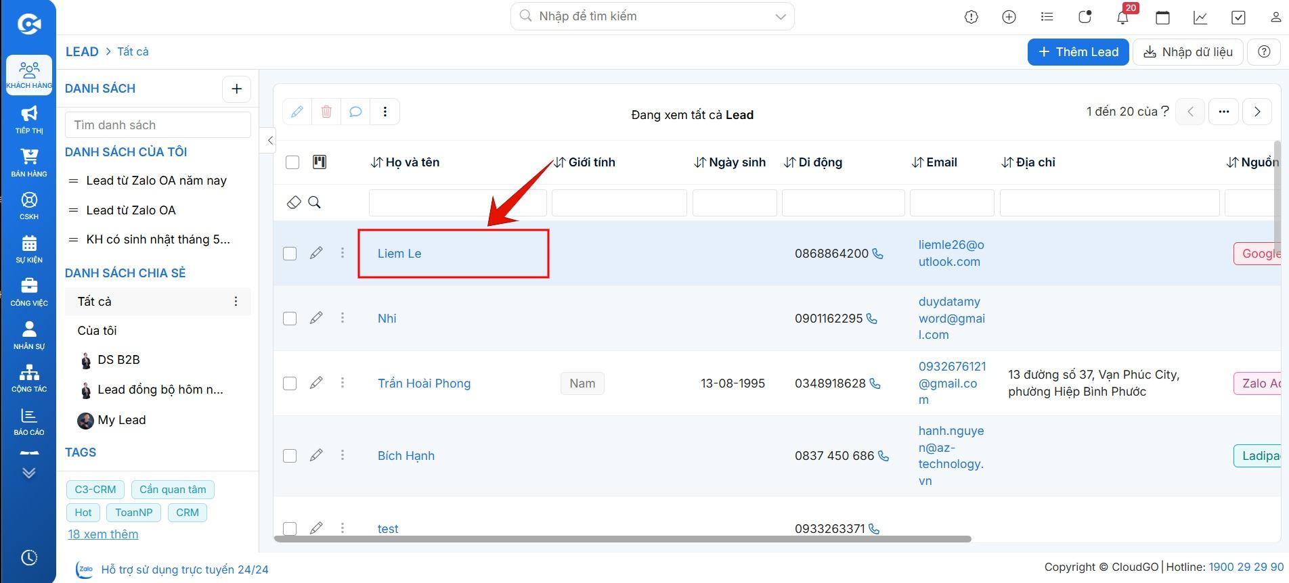Focus the Nhập để tìm kiếm search box

tap(653, 16)
